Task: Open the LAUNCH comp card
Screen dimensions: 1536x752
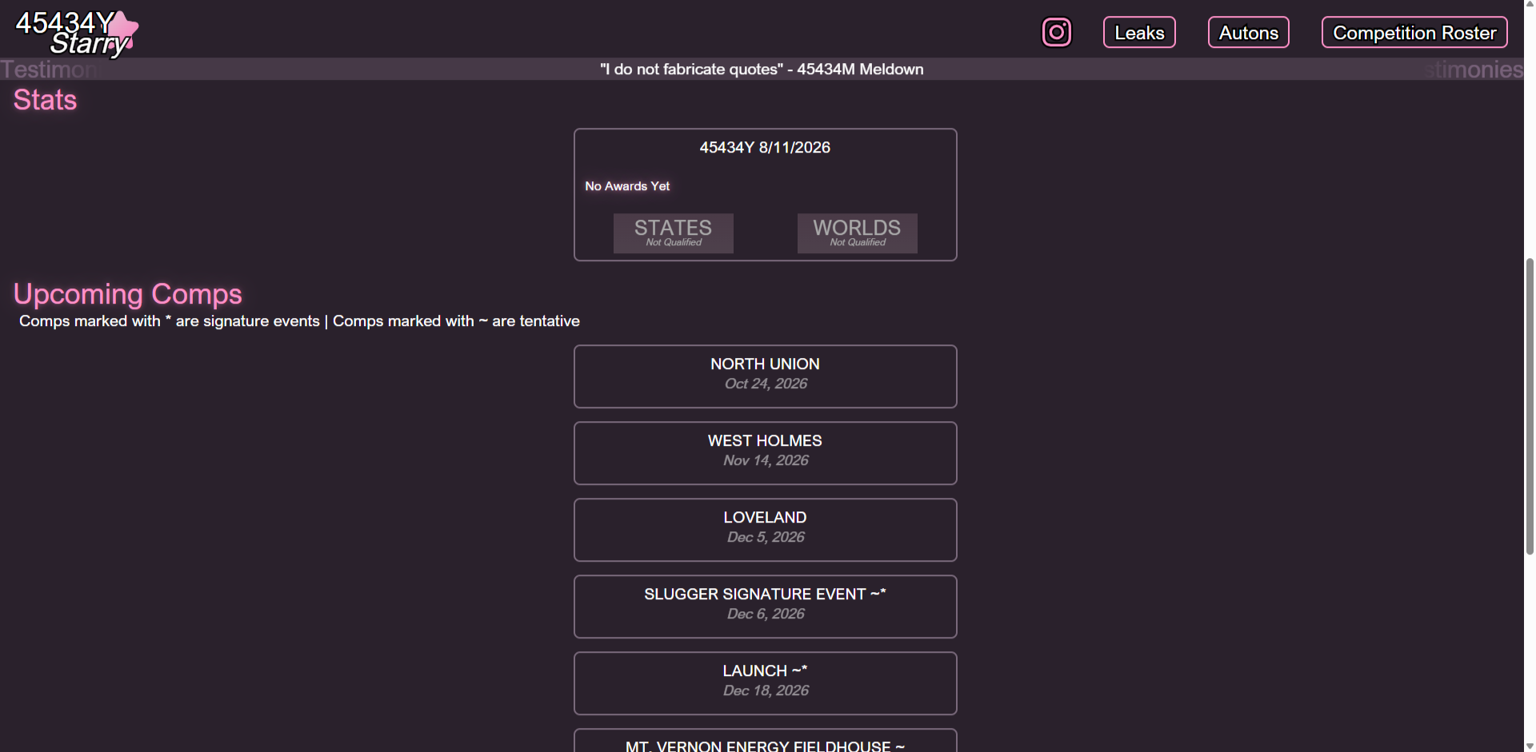Action: (765, 683)
